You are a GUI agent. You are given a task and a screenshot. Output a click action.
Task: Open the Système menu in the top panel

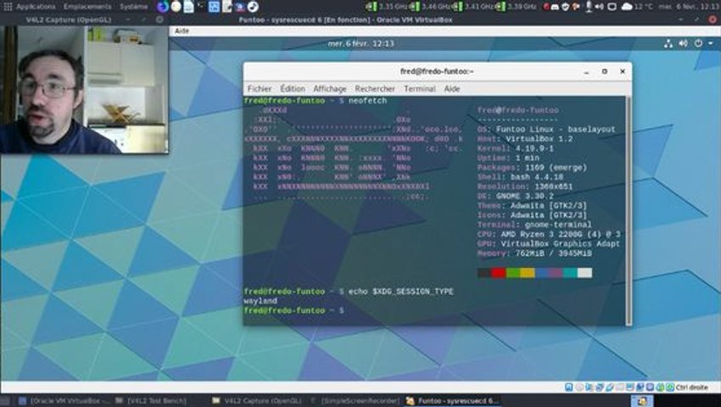[134, 7]
